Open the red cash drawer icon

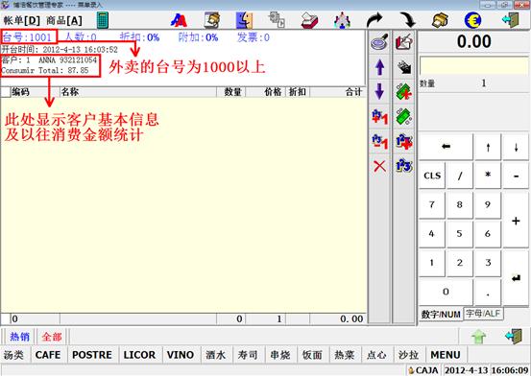[x=309, y=20]
